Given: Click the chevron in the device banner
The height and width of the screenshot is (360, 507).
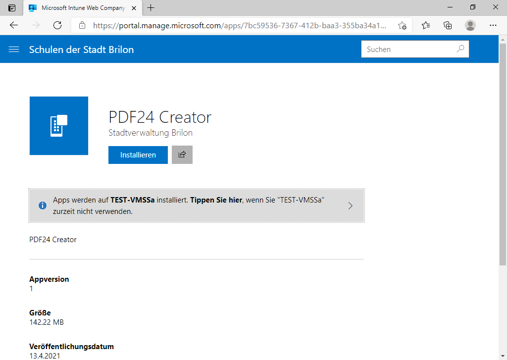Looking at the screenshot, I should pos(351,206).
